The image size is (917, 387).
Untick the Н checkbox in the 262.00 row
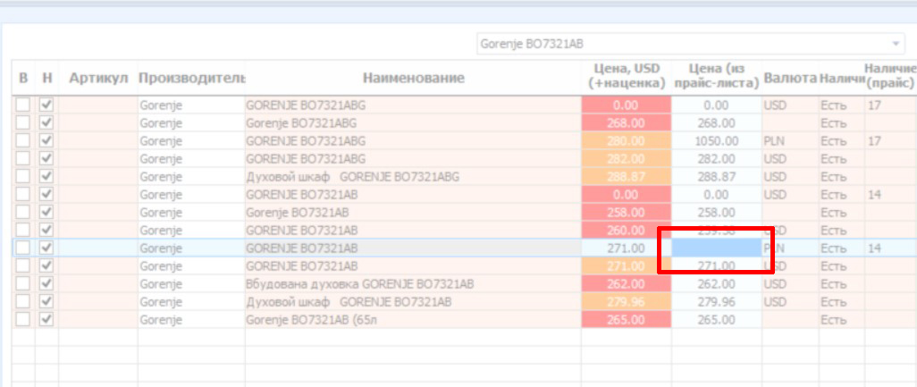[46, 284]
